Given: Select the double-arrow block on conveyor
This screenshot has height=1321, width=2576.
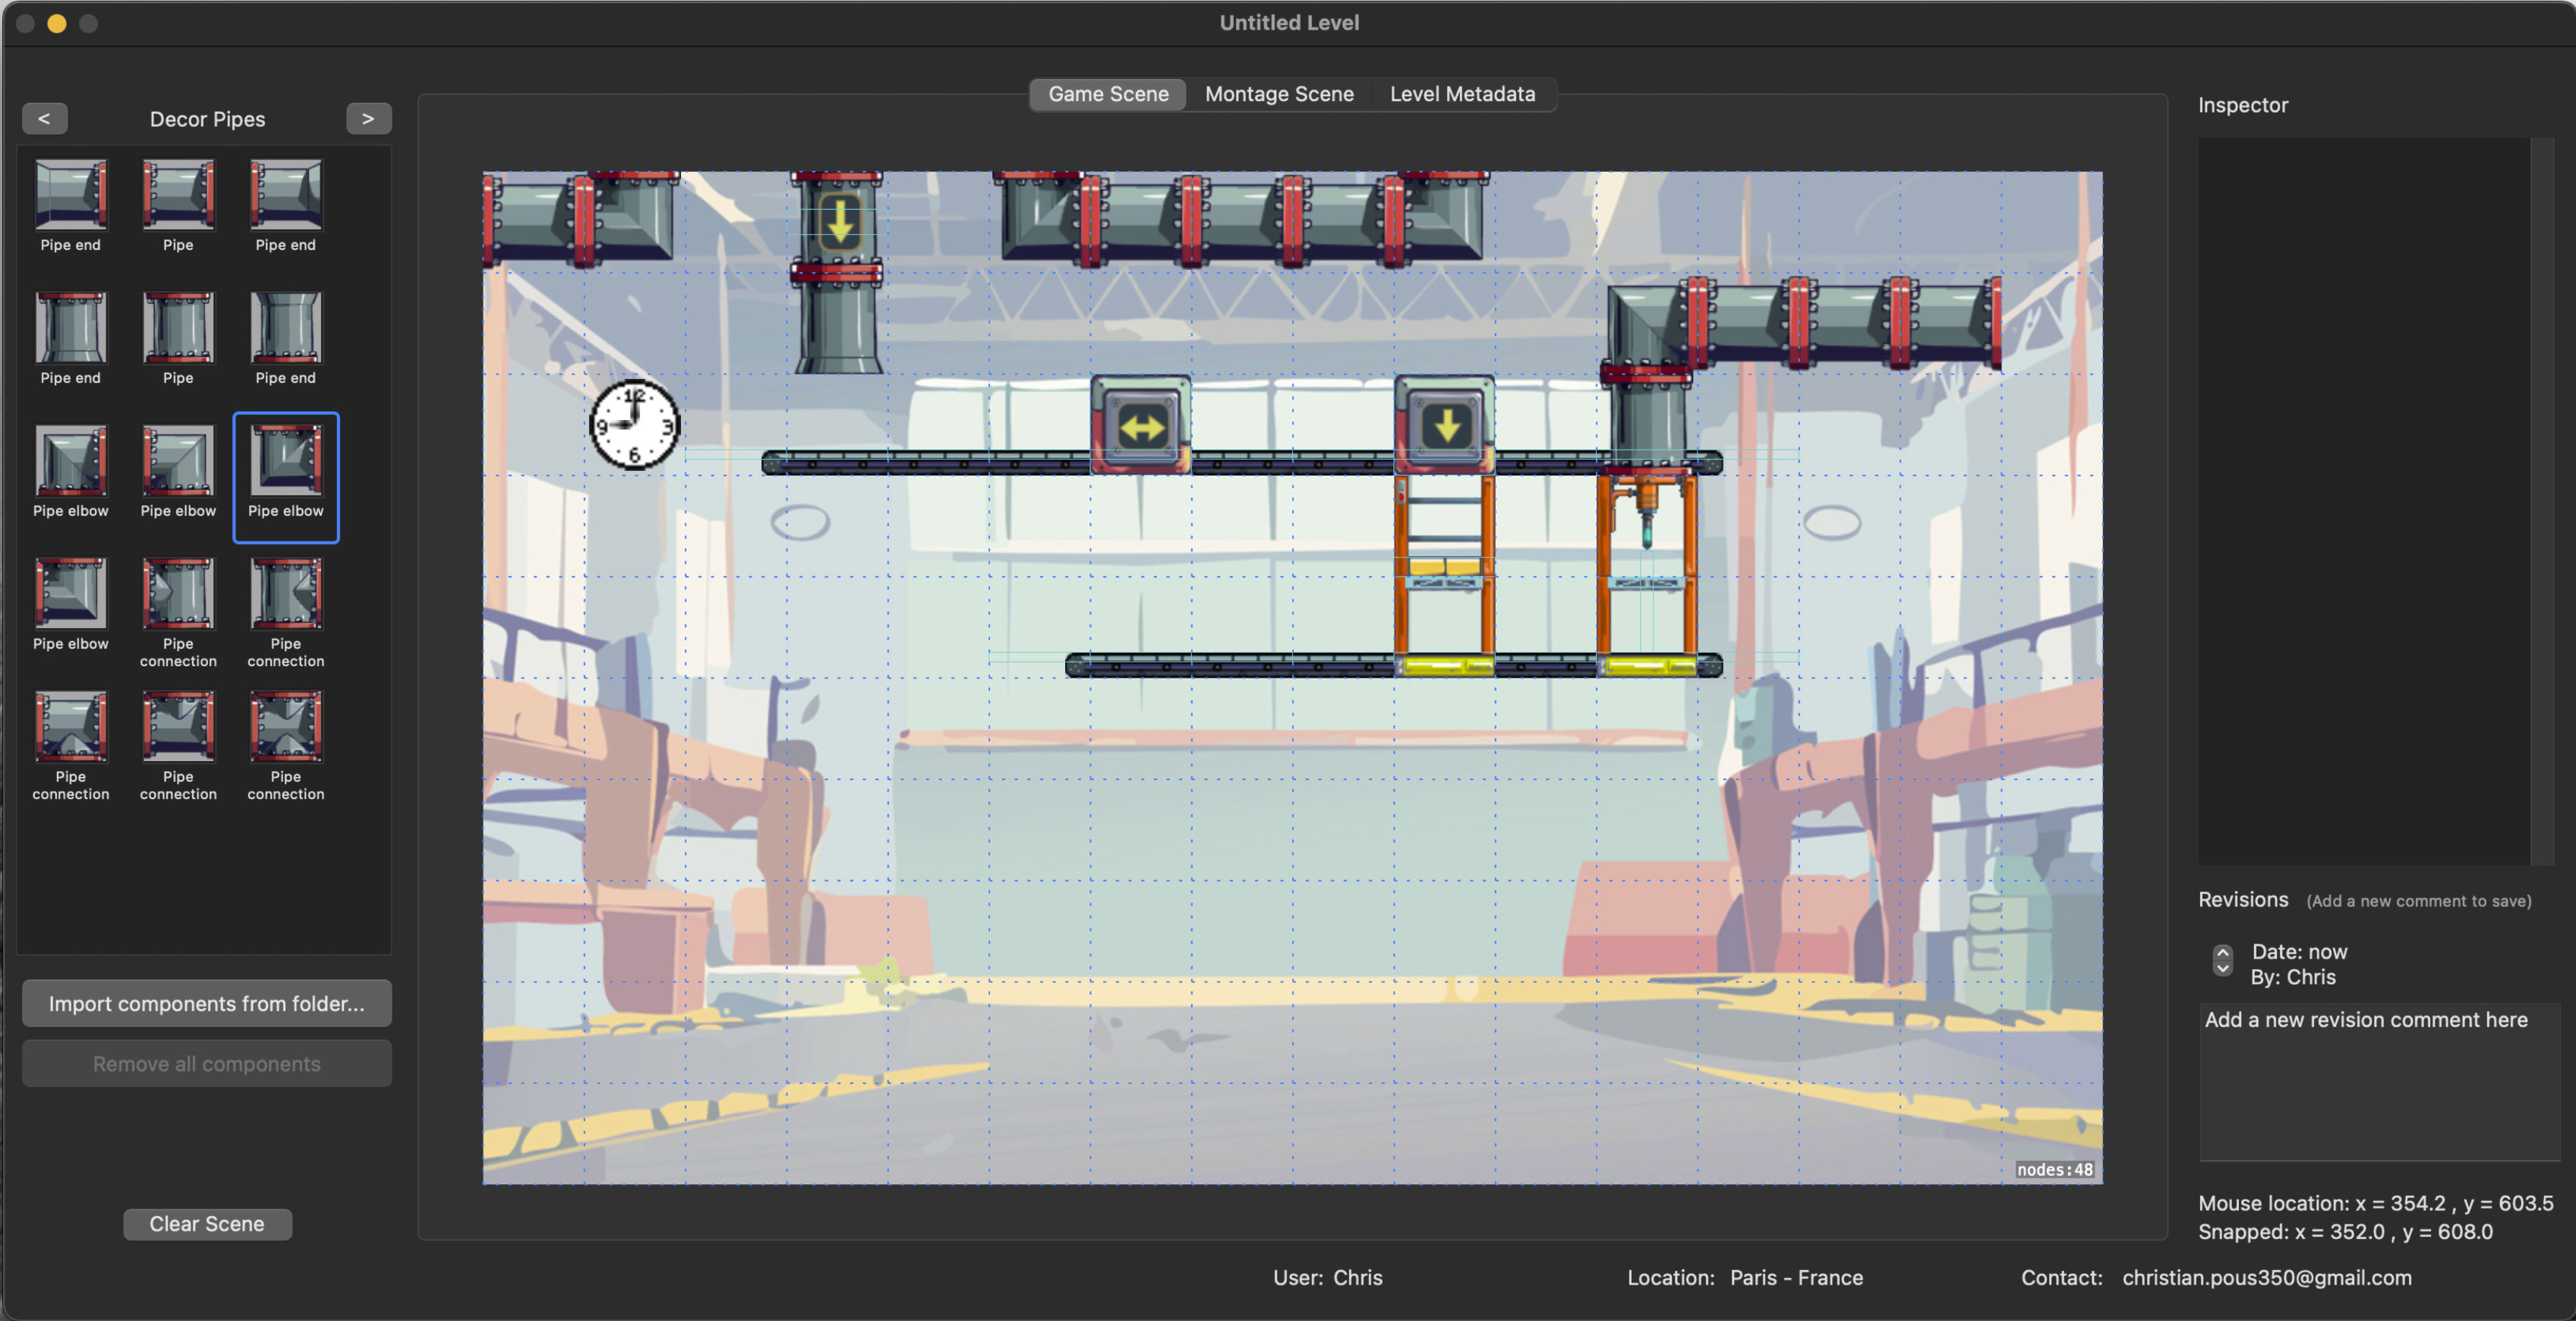Looking at the screenshot, I should 1140,426.
